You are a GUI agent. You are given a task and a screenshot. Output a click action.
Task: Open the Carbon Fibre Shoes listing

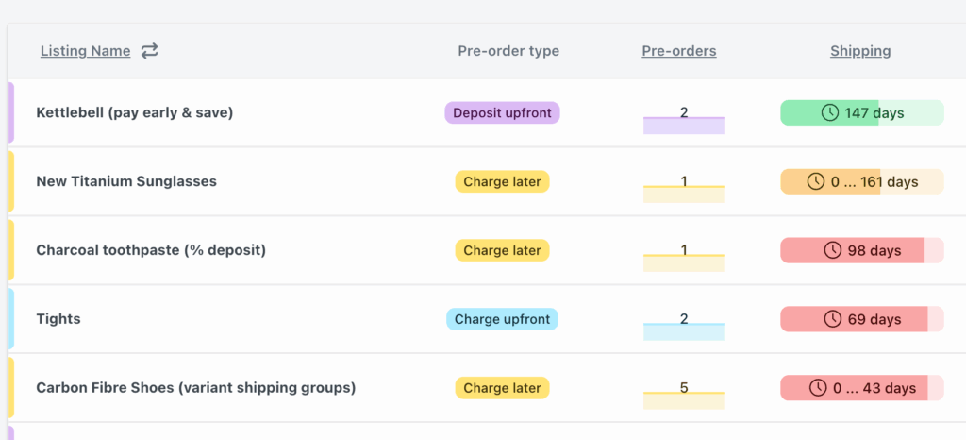pos(195,388)
